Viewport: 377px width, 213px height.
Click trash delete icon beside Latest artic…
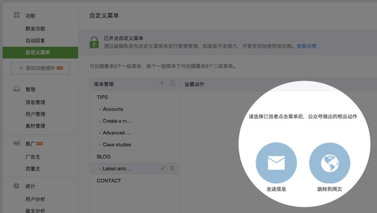point(172,168)
